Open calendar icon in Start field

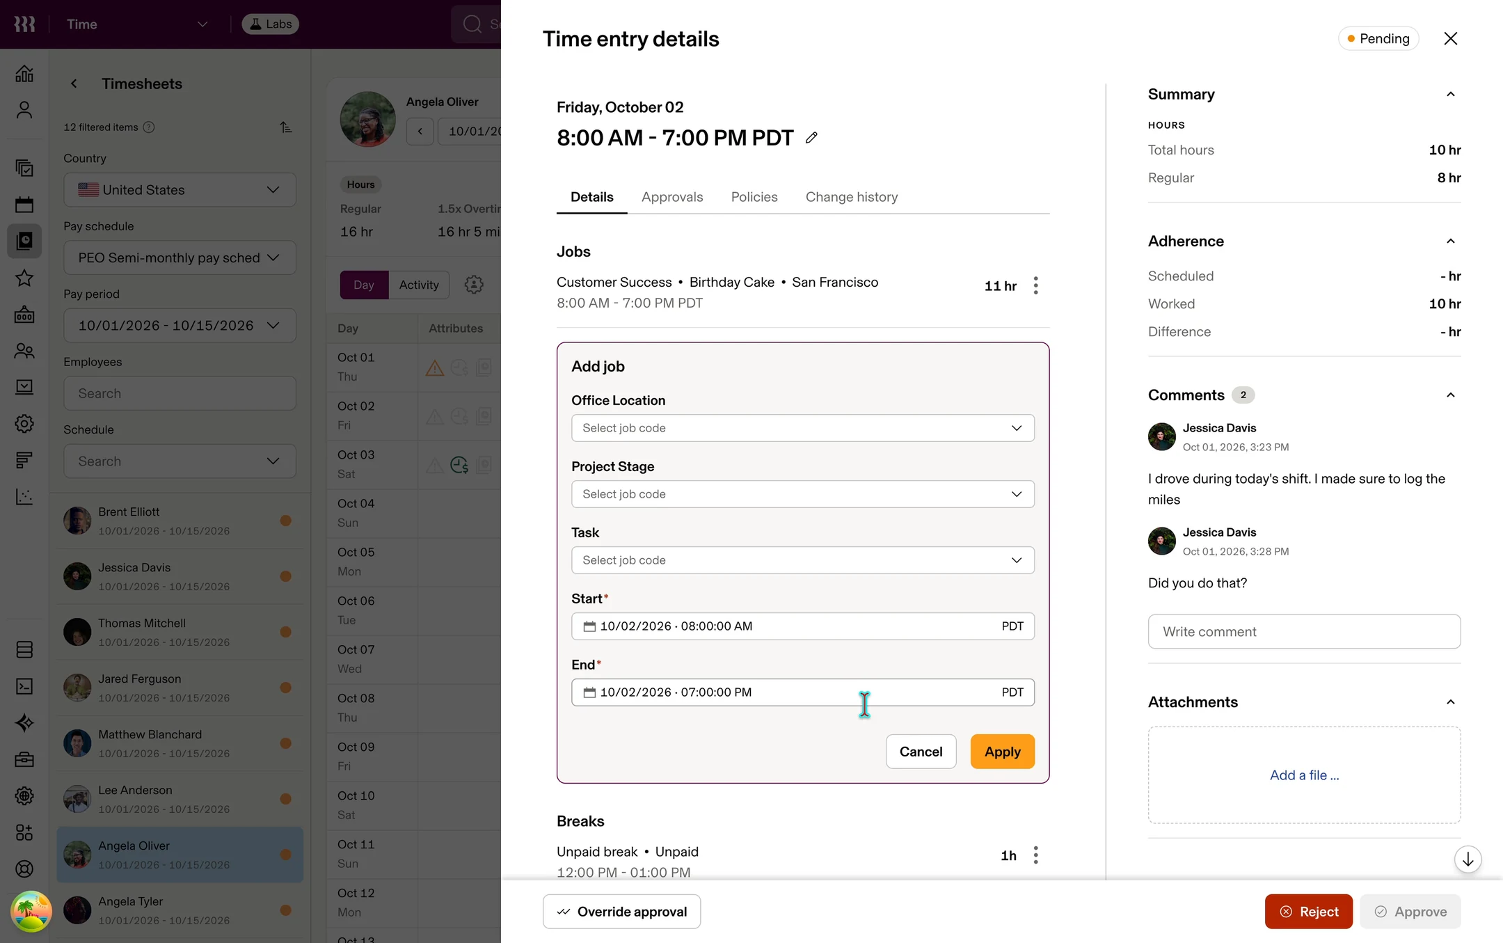[x=589, y=626]
